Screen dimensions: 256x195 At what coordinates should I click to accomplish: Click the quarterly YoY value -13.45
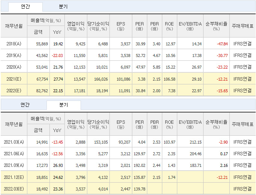(57, 142)
